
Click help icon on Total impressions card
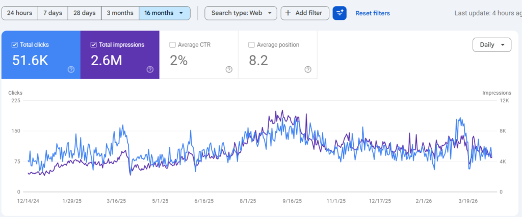150,70
